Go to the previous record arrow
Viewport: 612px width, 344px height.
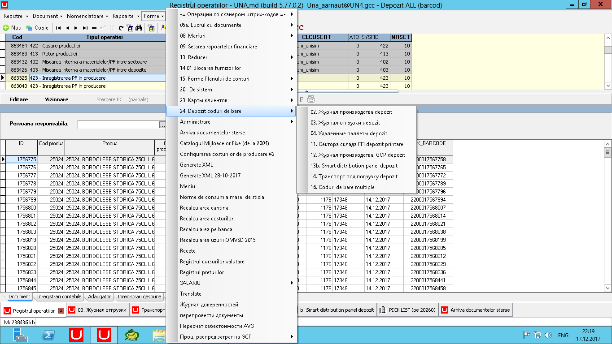click(x=67, y=28)
